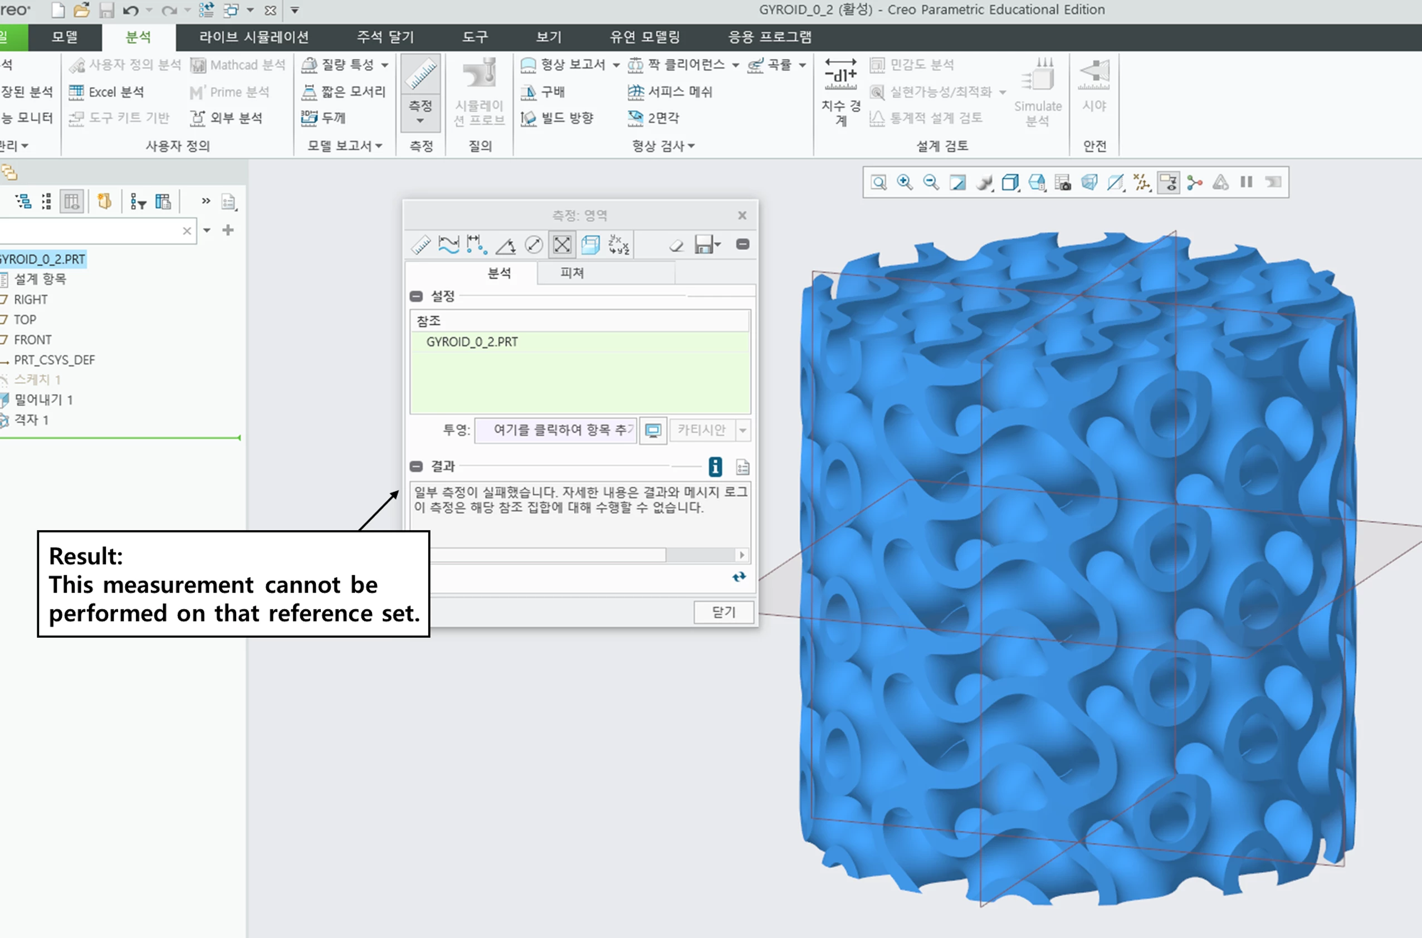The width and height of the screenshot is (1422, 938).
Task: Collapse the 설정 section
Action: pos(417,296)
